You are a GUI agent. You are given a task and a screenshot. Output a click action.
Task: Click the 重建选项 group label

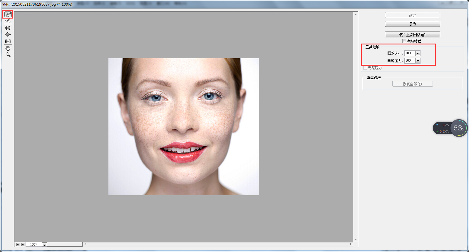coord(373,77)
